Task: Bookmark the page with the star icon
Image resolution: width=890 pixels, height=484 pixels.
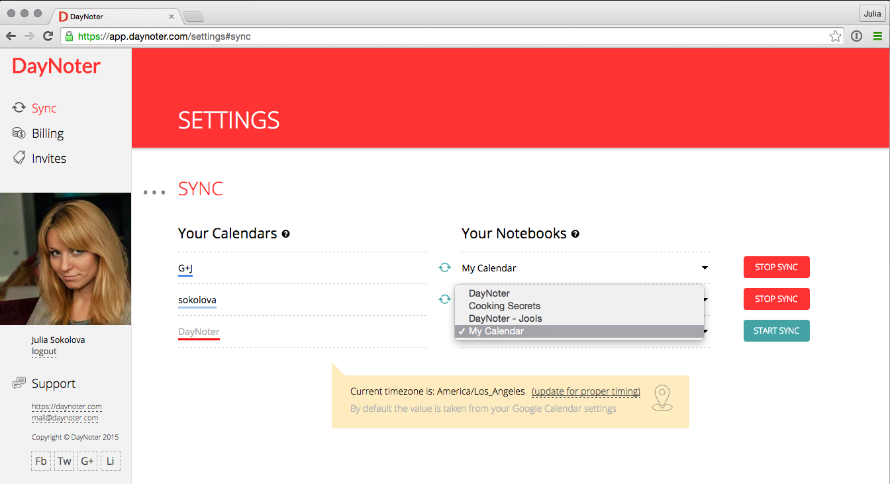Action: click(x=835, y=36)
